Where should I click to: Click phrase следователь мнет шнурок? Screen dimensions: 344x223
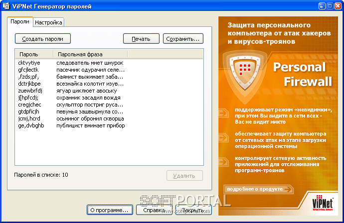pyautogui.click(x=90, y=63)
